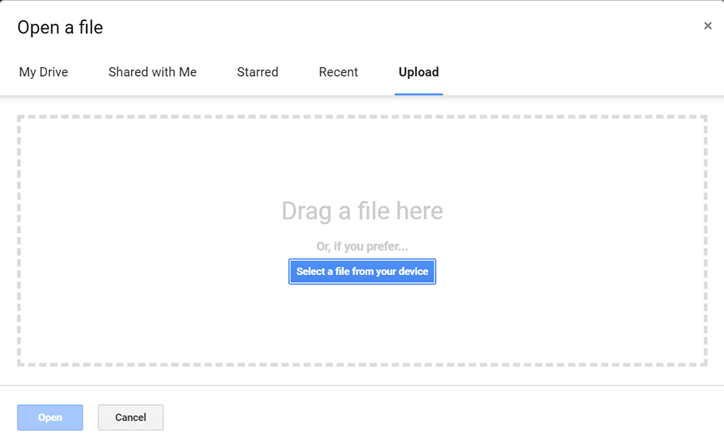Hit the gray Cancel button
Screen dimensions: 724x446
(x=130, y=418)
